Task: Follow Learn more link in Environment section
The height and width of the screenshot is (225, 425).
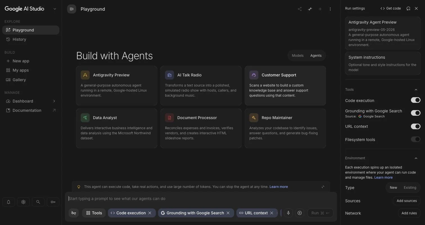Action: tap(383, 178)
